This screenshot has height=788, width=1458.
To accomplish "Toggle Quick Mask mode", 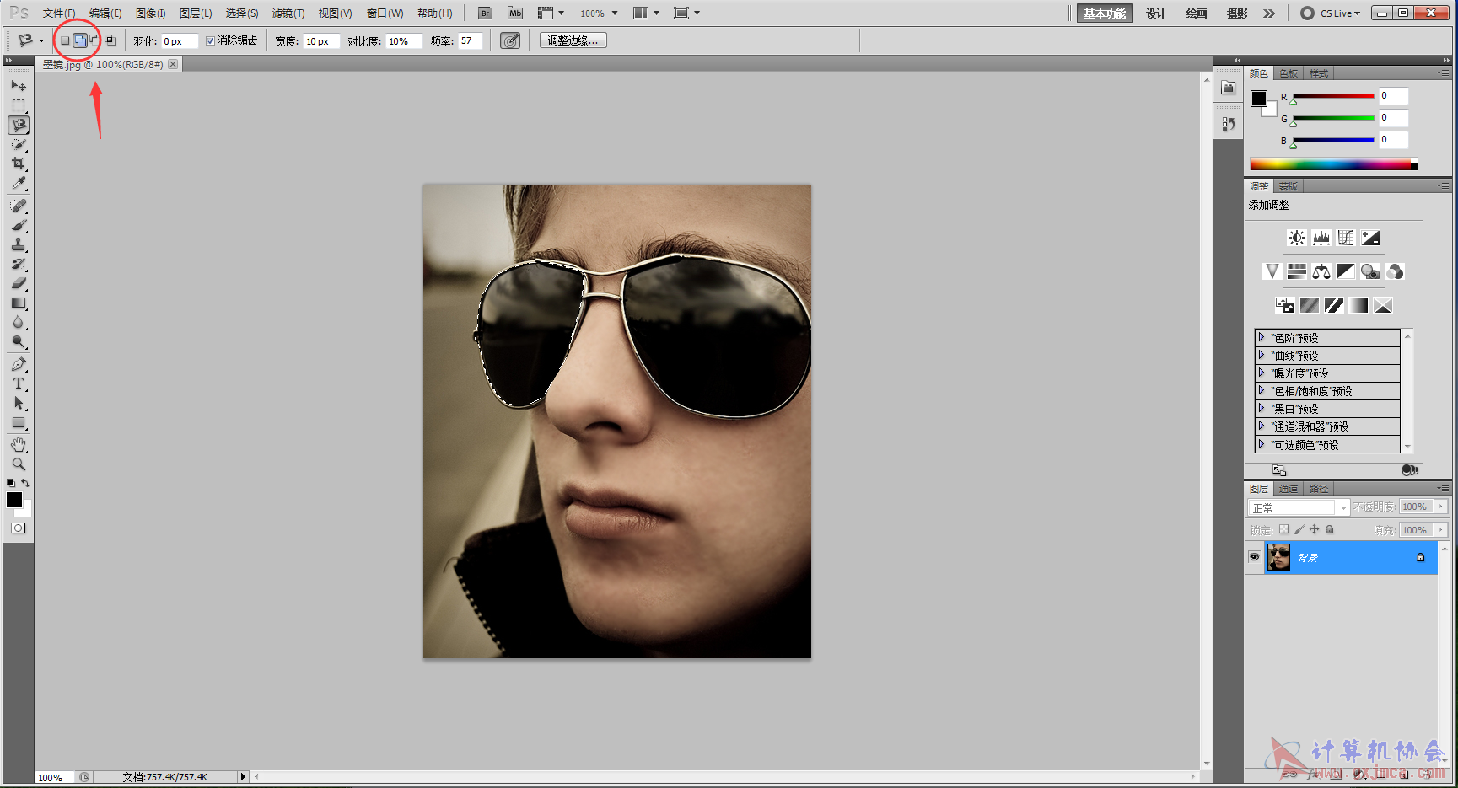I will [18, 528].
